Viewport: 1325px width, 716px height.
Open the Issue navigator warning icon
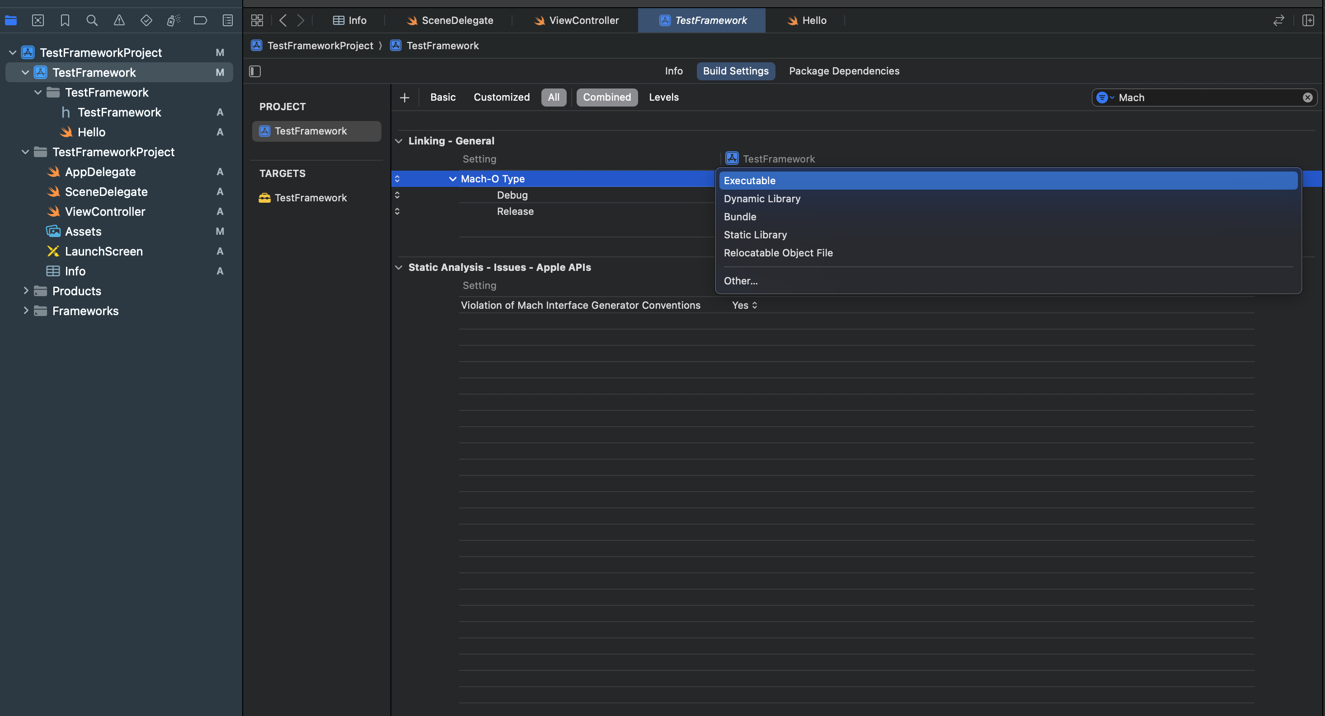[x=119, y=21]
